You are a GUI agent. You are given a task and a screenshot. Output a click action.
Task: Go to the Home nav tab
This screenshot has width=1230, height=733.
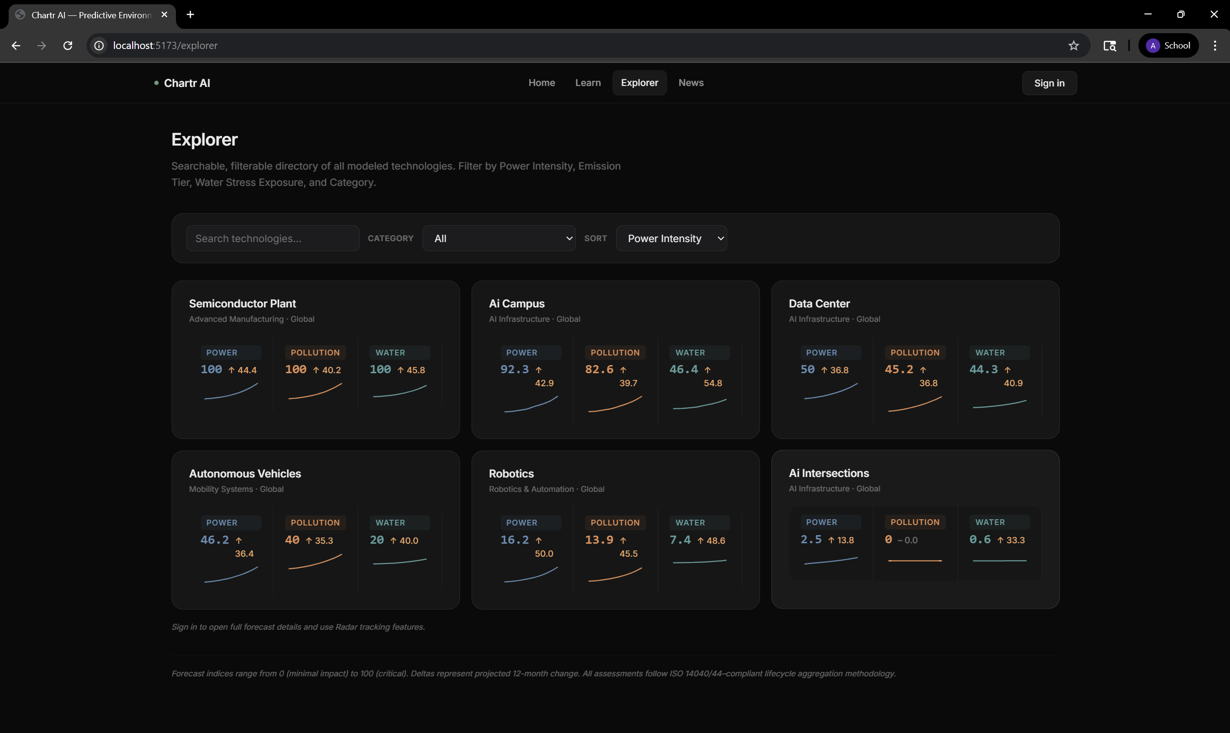tap(542, 83)
